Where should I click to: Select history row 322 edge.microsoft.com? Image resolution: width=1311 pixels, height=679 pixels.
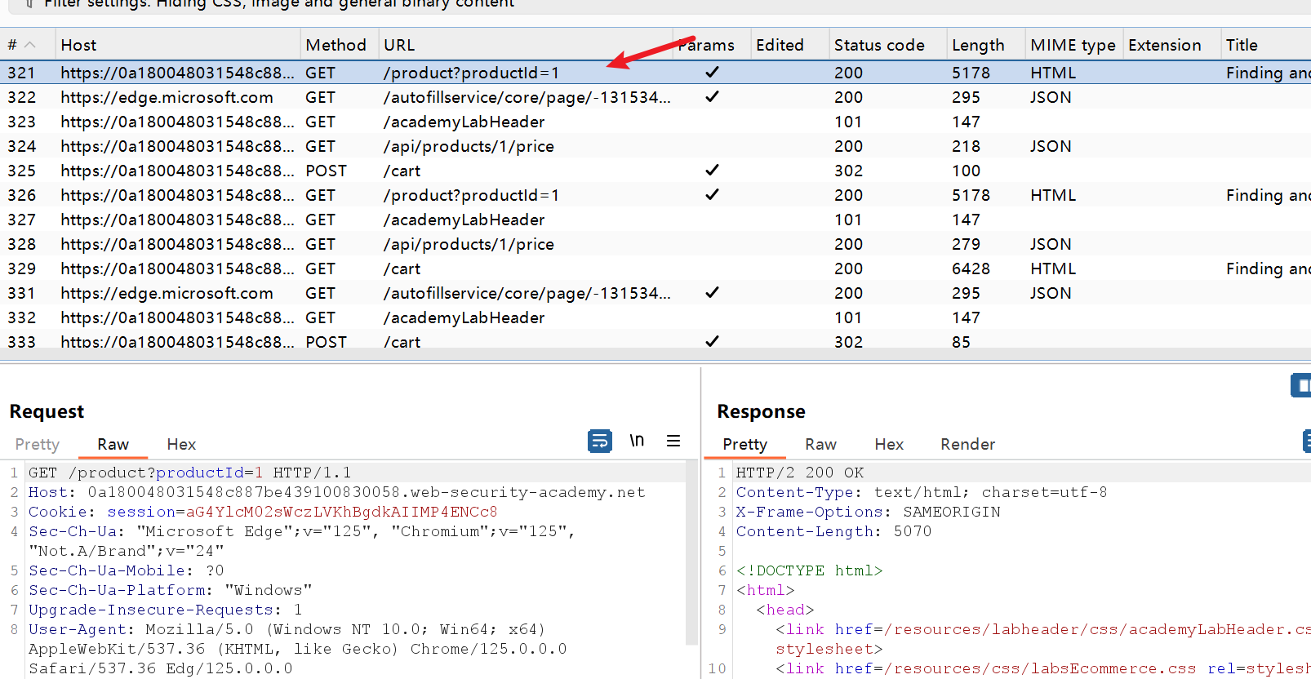pos(655,97)
